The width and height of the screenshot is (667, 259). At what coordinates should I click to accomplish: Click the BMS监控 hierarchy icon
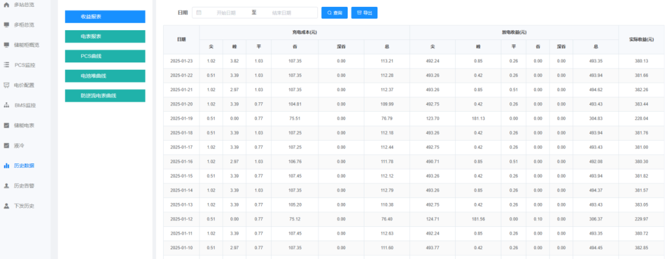(7, 105)
